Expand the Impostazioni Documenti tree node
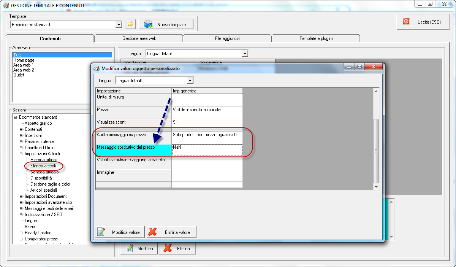This screenshot has width=456, height=267. coord(21,196)
